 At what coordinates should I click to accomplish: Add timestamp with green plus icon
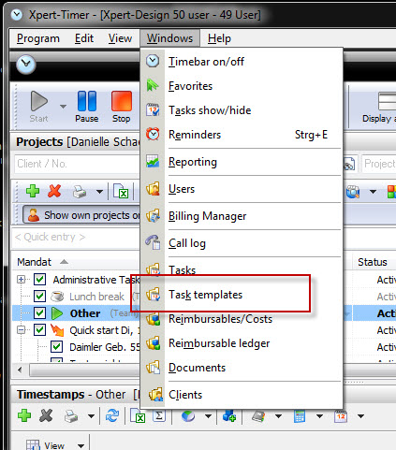point(24,415)
